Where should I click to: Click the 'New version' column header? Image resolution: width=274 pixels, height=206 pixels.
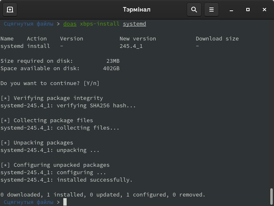click(138, 38)
